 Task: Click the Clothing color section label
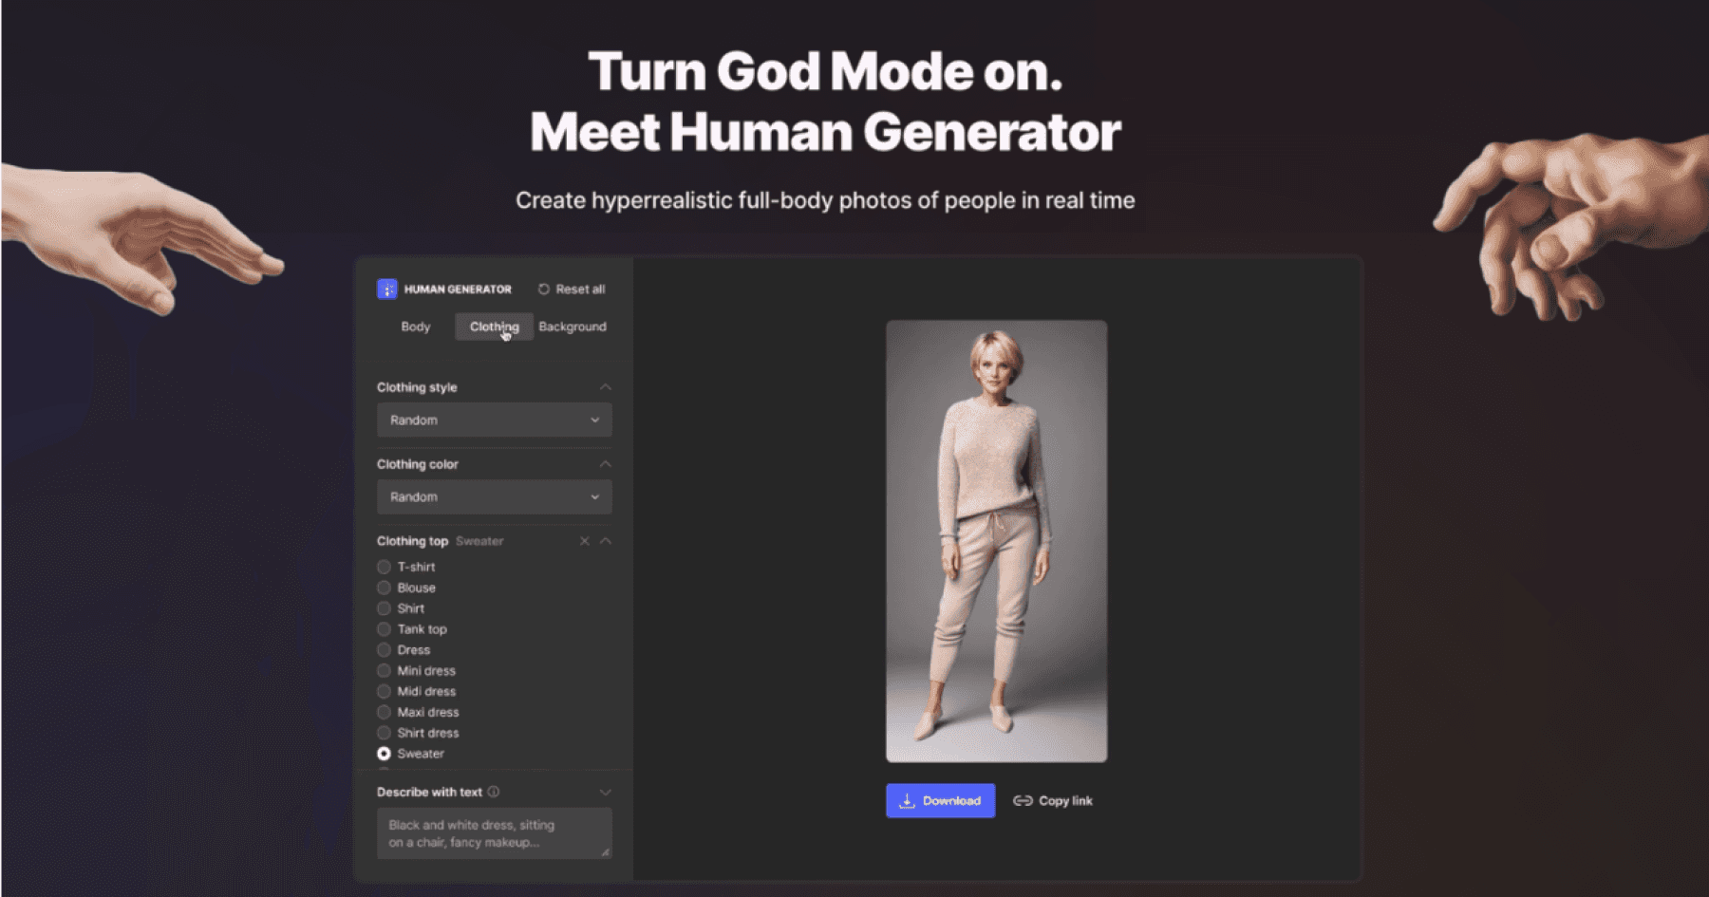[418, 464]
